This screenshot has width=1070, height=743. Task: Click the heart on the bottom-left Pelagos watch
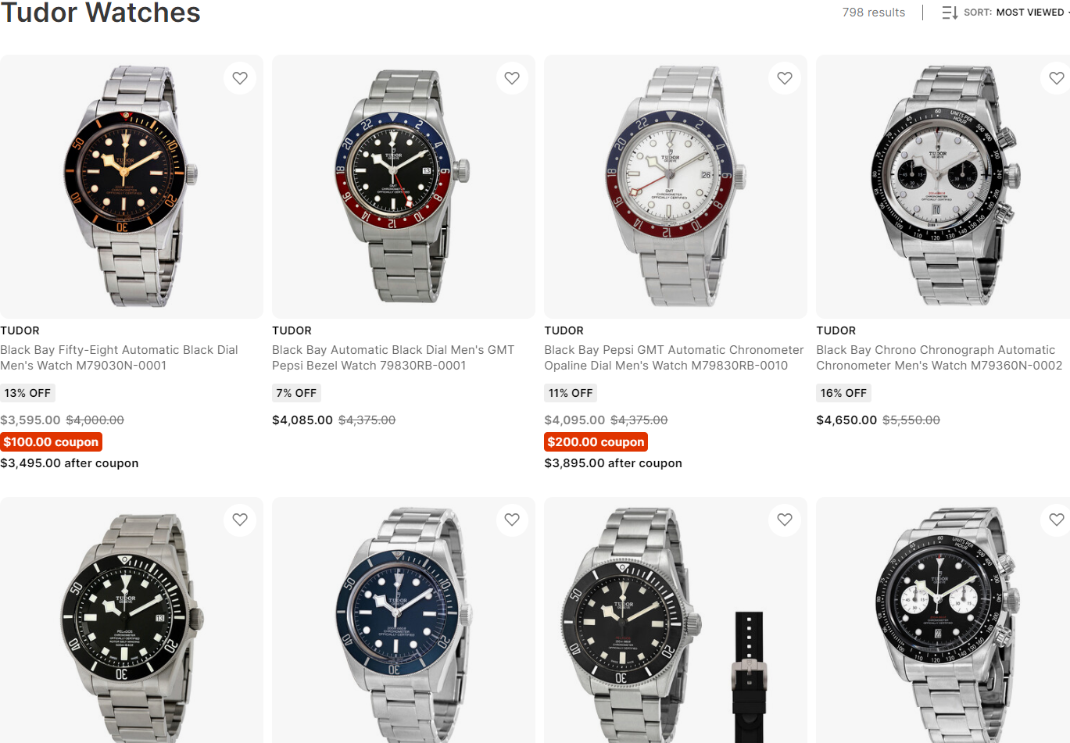(x=239, y=520)
